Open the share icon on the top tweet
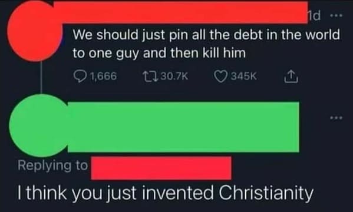Viewport: 353px width, 212px height. coord(291,77)
